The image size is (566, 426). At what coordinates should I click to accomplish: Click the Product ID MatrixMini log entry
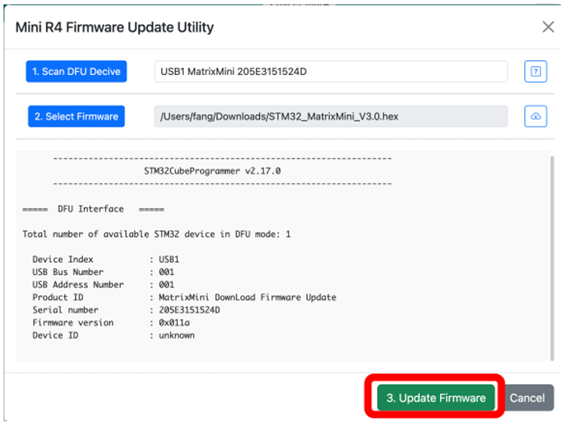click(x=184, y=297)
